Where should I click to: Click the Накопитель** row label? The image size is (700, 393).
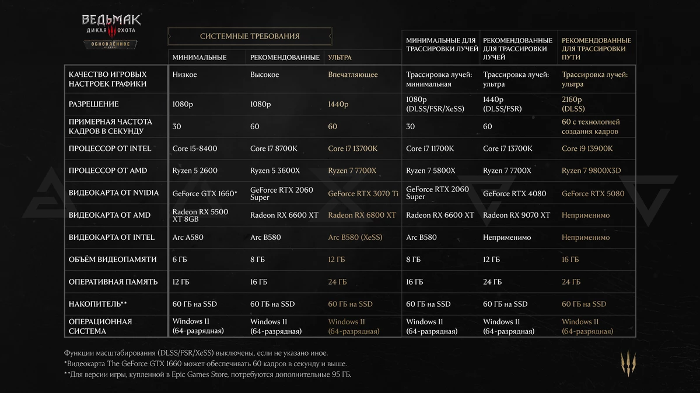[x=97, y=304]
